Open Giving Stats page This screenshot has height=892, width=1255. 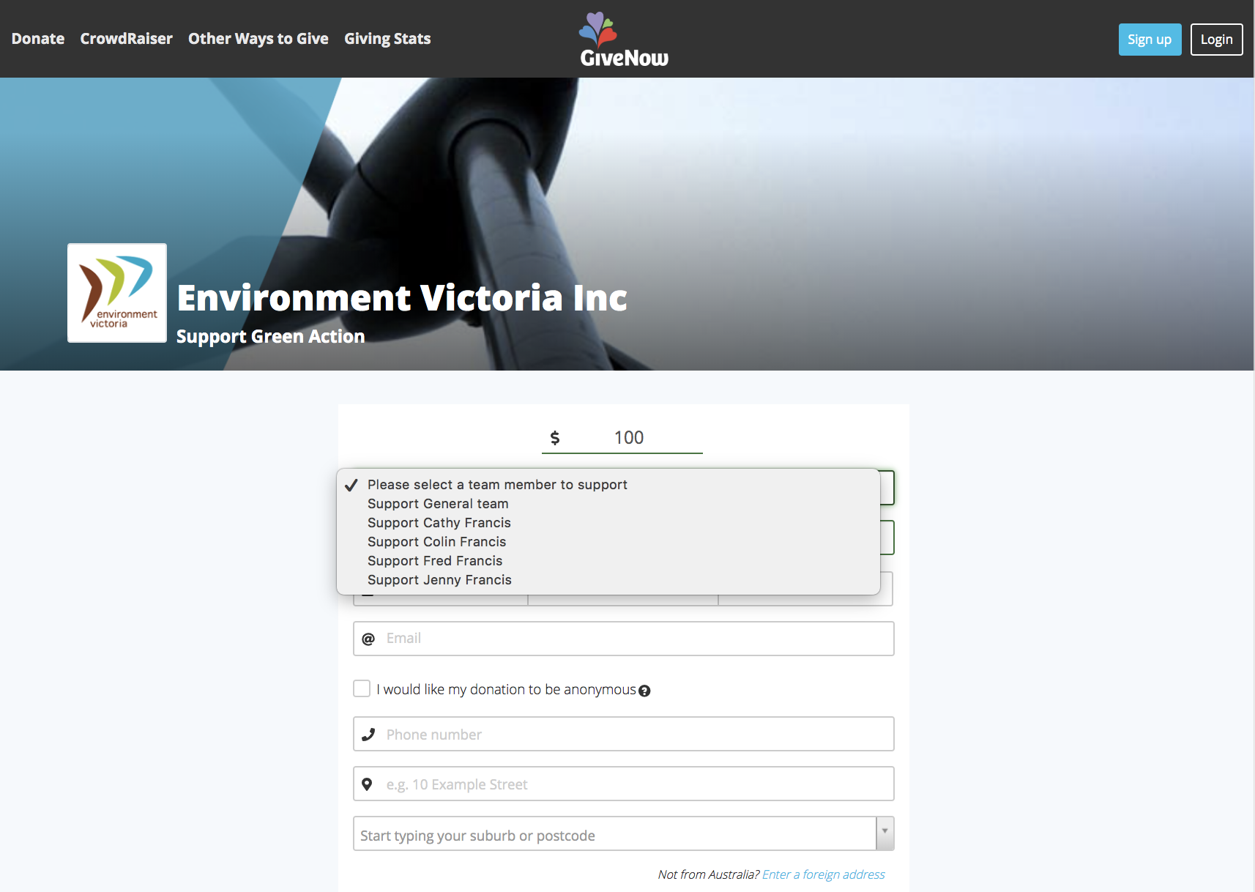click(x=387, y=39)
